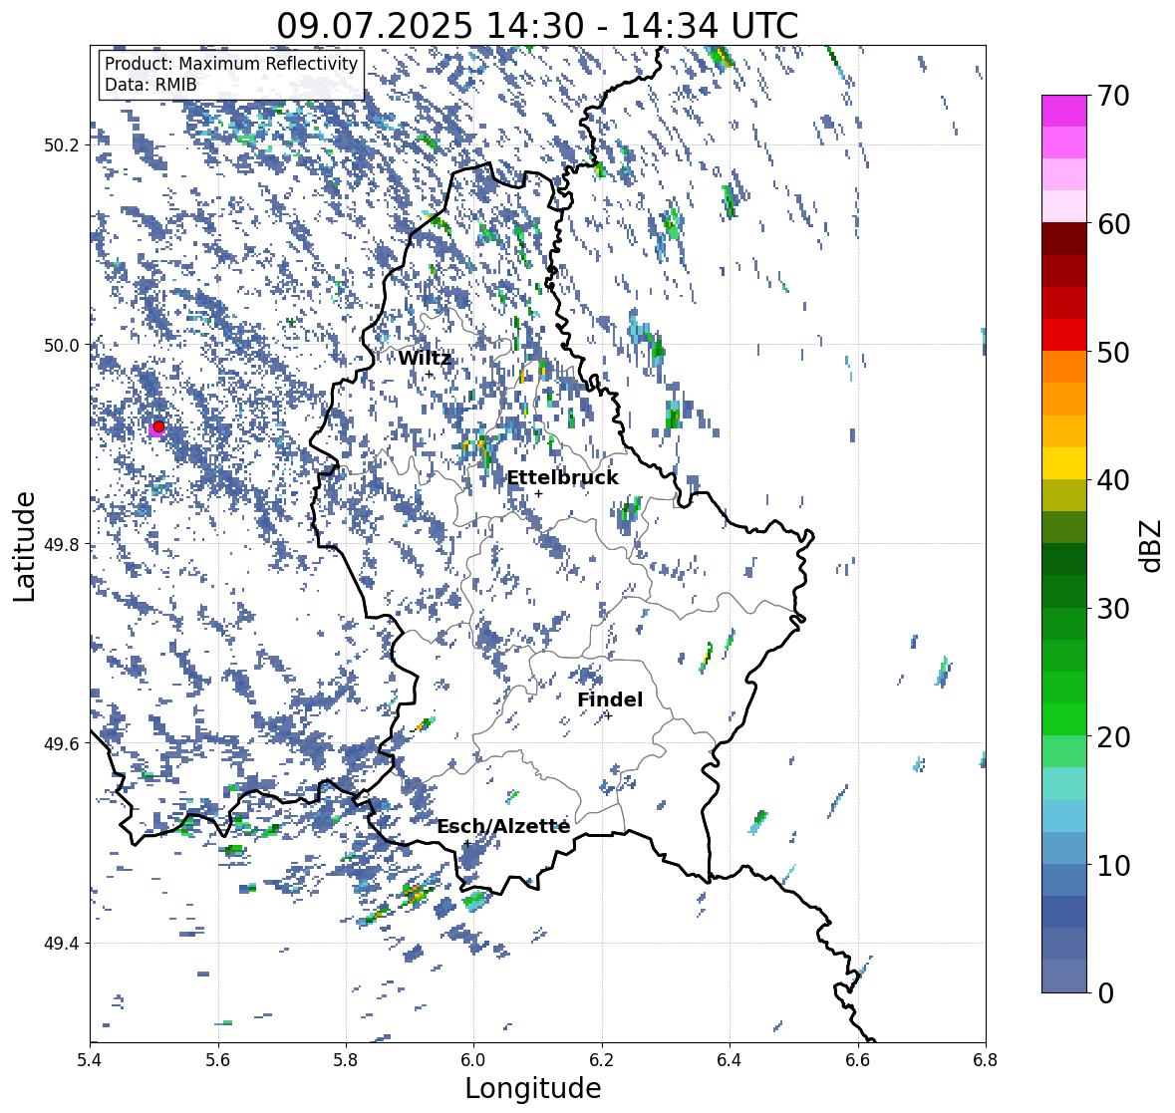Image resolution: width=1175 pixels, height=1113 pixels.
Task: Click the longitude tick label 5.6
Action: pyautogui.click(x=218, y=1059)
